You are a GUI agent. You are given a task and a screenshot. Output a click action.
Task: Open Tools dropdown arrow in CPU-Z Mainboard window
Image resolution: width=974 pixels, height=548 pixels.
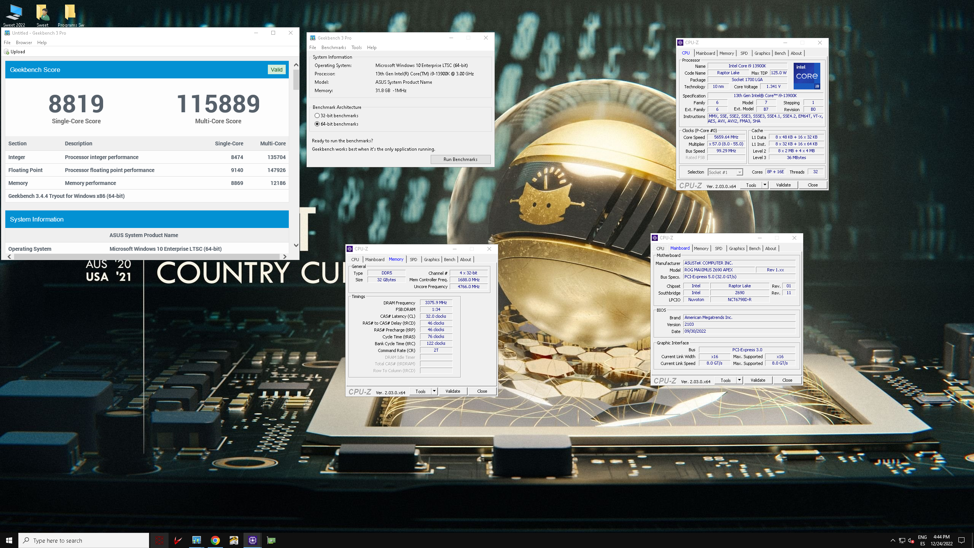[739, 380]
